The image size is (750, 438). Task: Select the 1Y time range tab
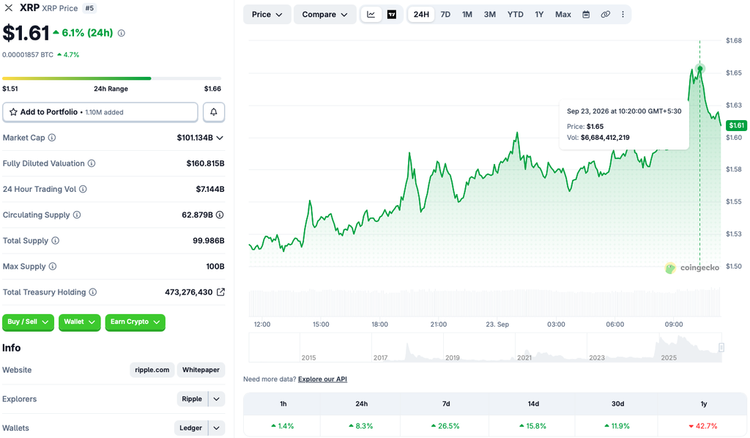(539, 15)
